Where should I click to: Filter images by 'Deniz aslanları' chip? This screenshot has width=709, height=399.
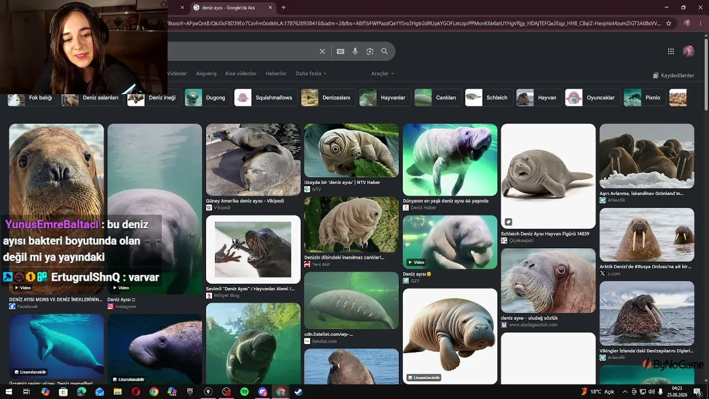tap(92, 98)
